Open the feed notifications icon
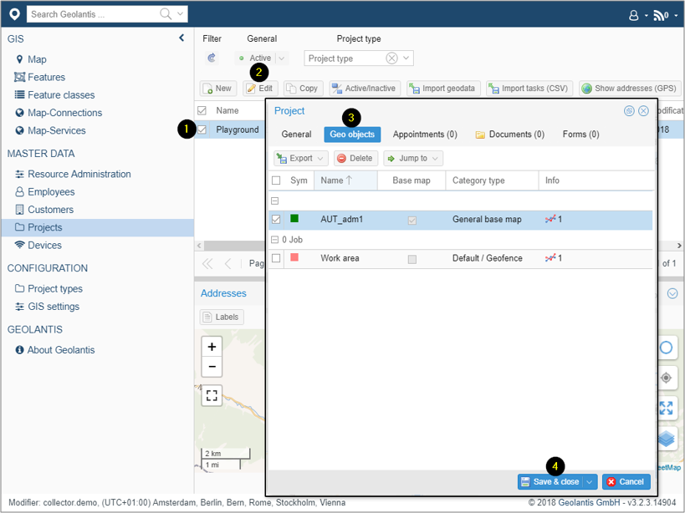Screen dimensions: 685x513 [661, 16]
